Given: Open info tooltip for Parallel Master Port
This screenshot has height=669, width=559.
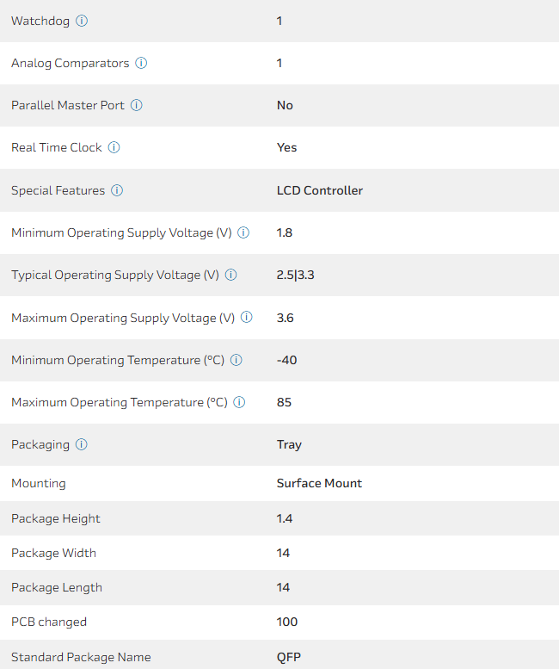Looking at the screenshot, I should tap(137, 105).
